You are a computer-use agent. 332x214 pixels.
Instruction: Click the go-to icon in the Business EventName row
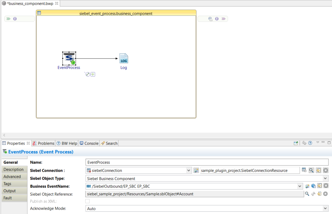pos(319,186)
